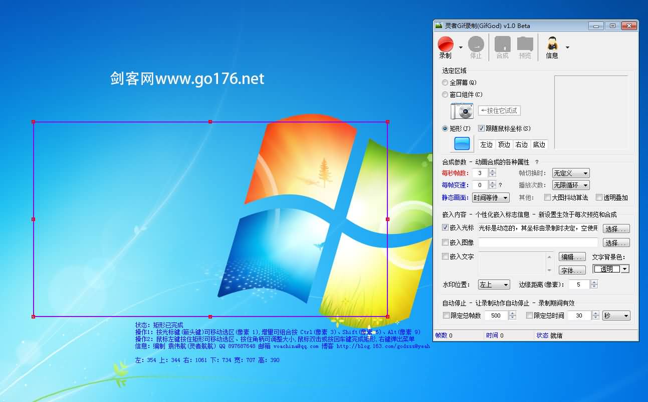Click the 每帧变速 spinner arrows
This screenshot has width=648, height=402.
click(492, 185)
